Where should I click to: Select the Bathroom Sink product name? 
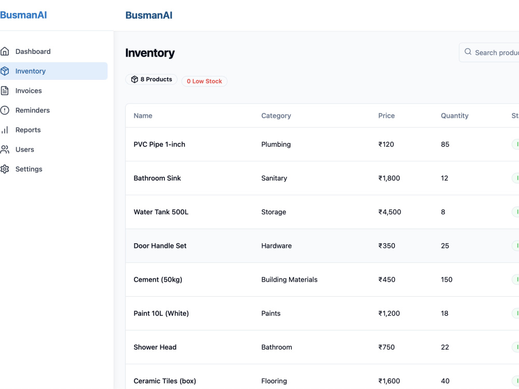coord(157,178)
